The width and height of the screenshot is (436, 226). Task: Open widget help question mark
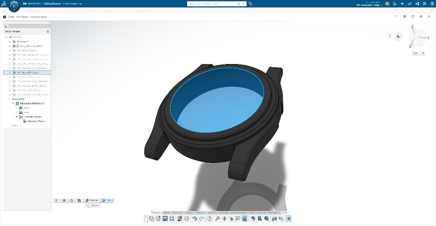click(396, 16)
